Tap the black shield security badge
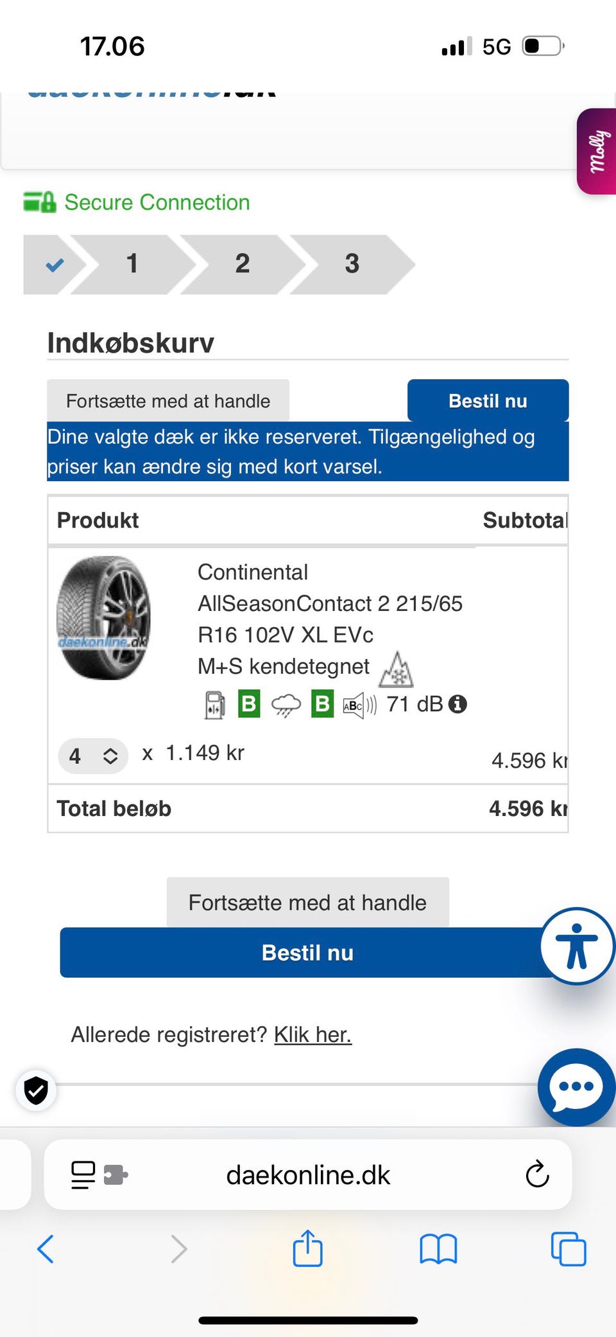 pyautogui.click(x=36, y=1090)
